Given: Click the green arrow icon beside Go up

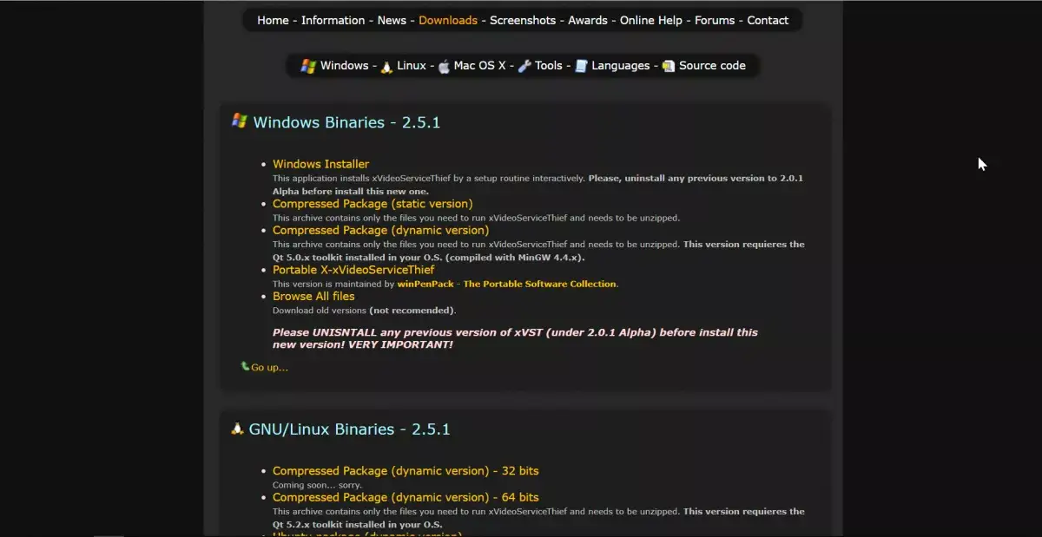Looking at the screenshot, I should pyautogui.click(x=245, y=366).
